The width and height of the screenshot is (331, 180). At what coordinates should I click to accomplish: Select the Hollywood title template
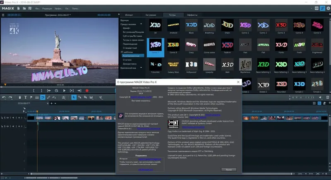(x=191, y=66)
